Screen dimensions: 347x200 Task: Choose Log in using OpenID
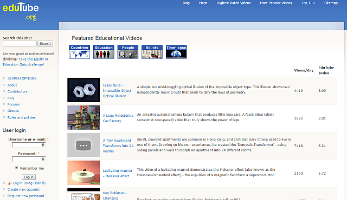pos(29,183)
